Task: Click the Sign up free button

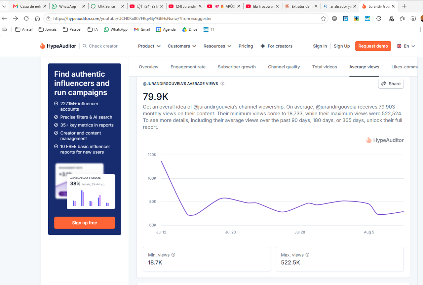Action: pos(85,223)
